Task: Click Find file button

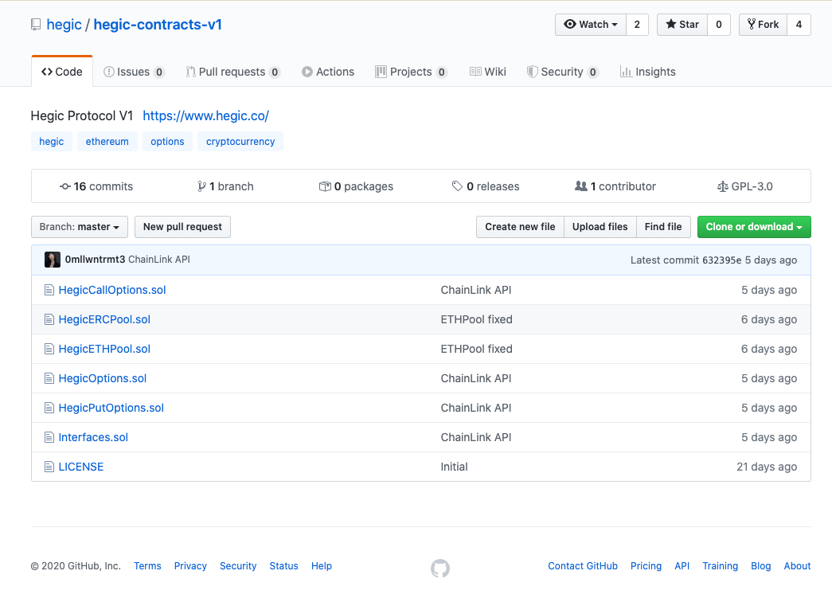Action: (x=663, y=227)
